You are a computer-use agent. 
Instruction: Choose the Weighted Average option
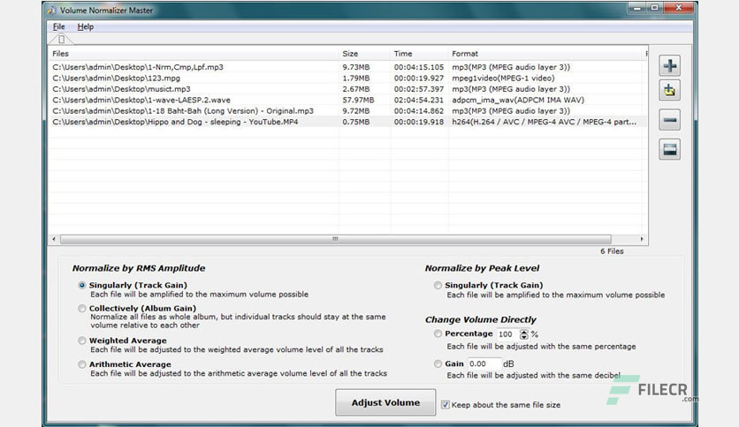coord(82,341)
